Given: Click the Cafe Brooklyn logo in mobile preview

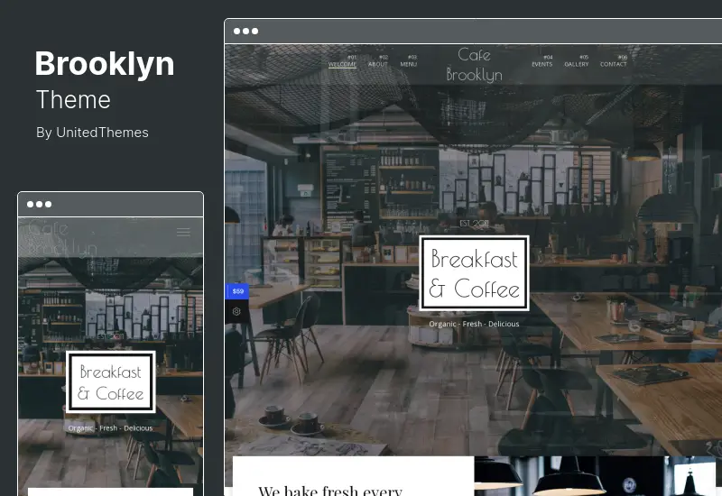Looking at the screenshot, I should pyautogui.click(x=62, y=238).
